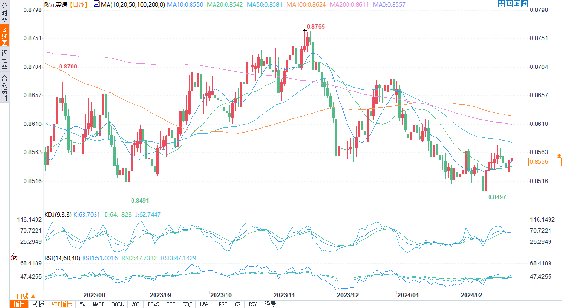Click the MA(10,20,50,100,200,0) parameters label
Viewport: 562px width, 308px height.
(132, 4)
